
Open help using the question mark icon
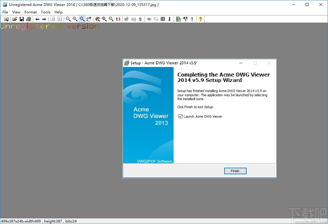click(x=200, y=19)
